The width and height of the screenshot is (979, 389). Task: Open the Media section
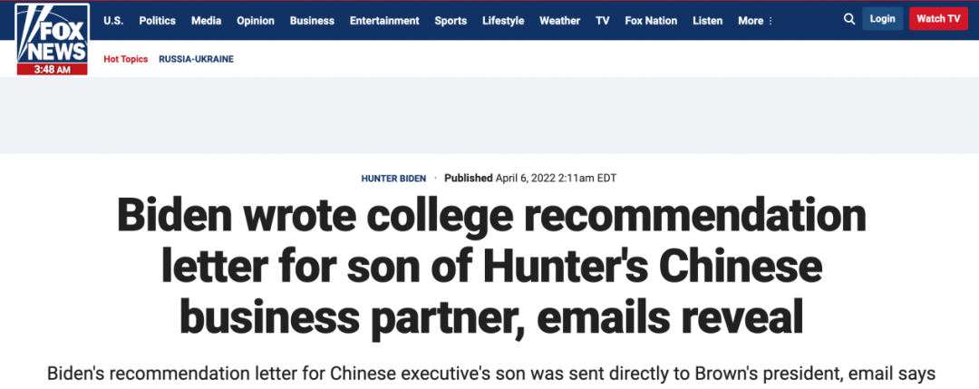[x=206, y=21]
